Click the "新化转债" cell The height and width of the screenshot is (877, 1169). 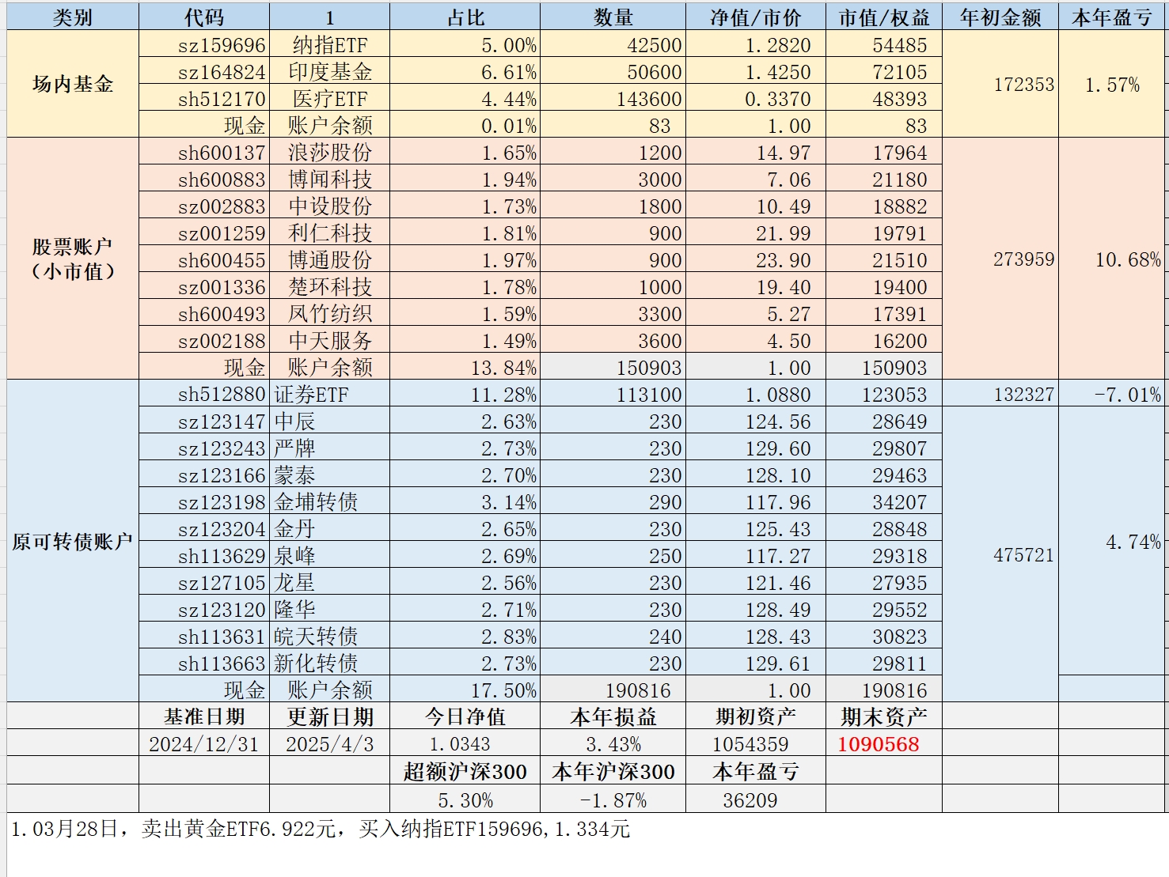coord(330,663)
